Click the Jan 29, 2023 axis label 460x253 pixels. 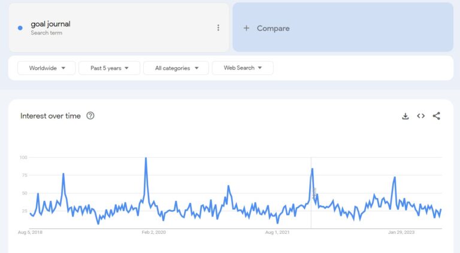pyautogui.click(x=400, y=233)
